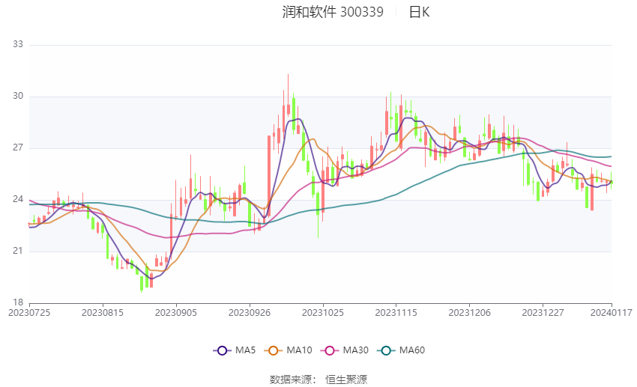This screenshot has width=637, height=387.
Task: Toggle the MA5 legend marker
Action: [x=223, y=350]
